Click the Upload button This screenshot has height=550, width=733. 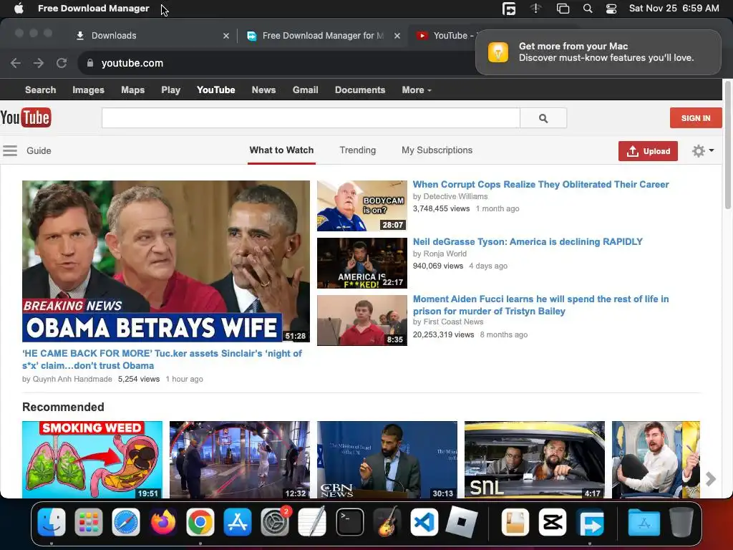click(648, 151)
